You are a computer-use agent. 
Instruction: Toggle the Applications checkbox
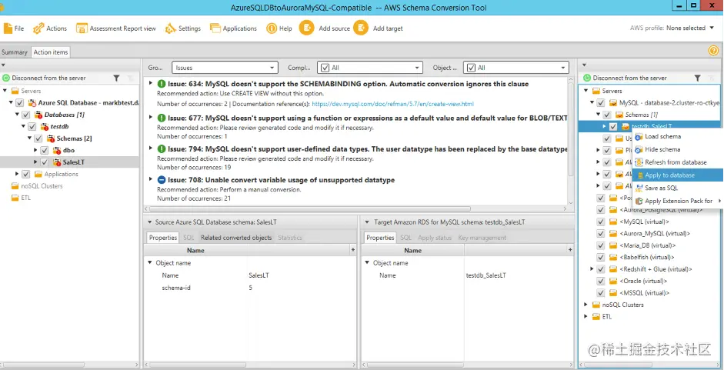coord(26,174)
